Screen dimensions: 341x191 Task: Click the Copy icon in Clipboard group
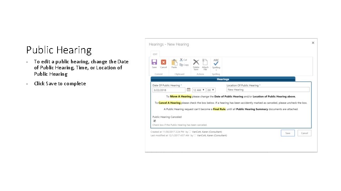[x=181, y=65]
